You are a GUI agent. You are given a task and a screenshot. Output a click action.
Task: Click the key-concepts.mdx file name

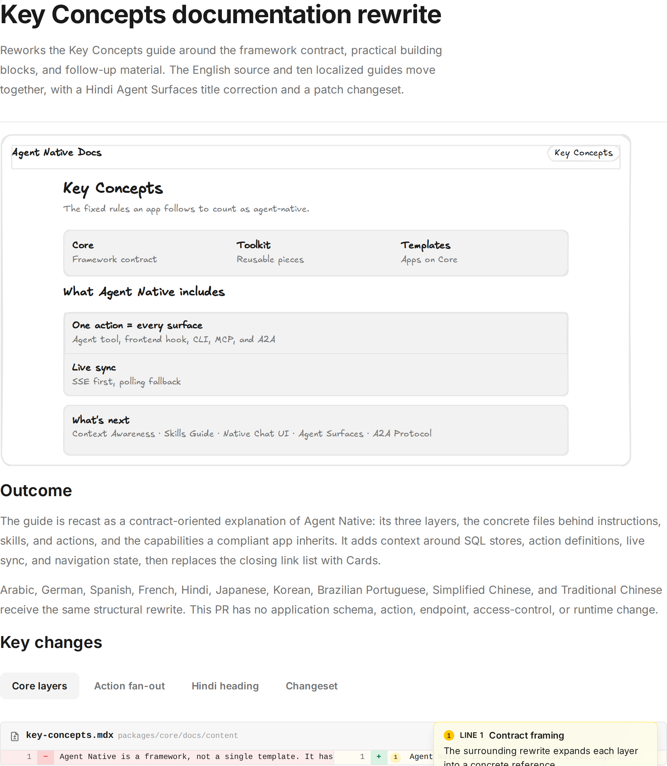coord(70,735)
